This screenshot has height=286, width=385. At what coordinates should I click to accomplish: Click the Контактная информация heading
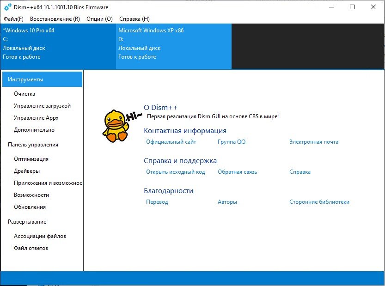pos(185,131)
